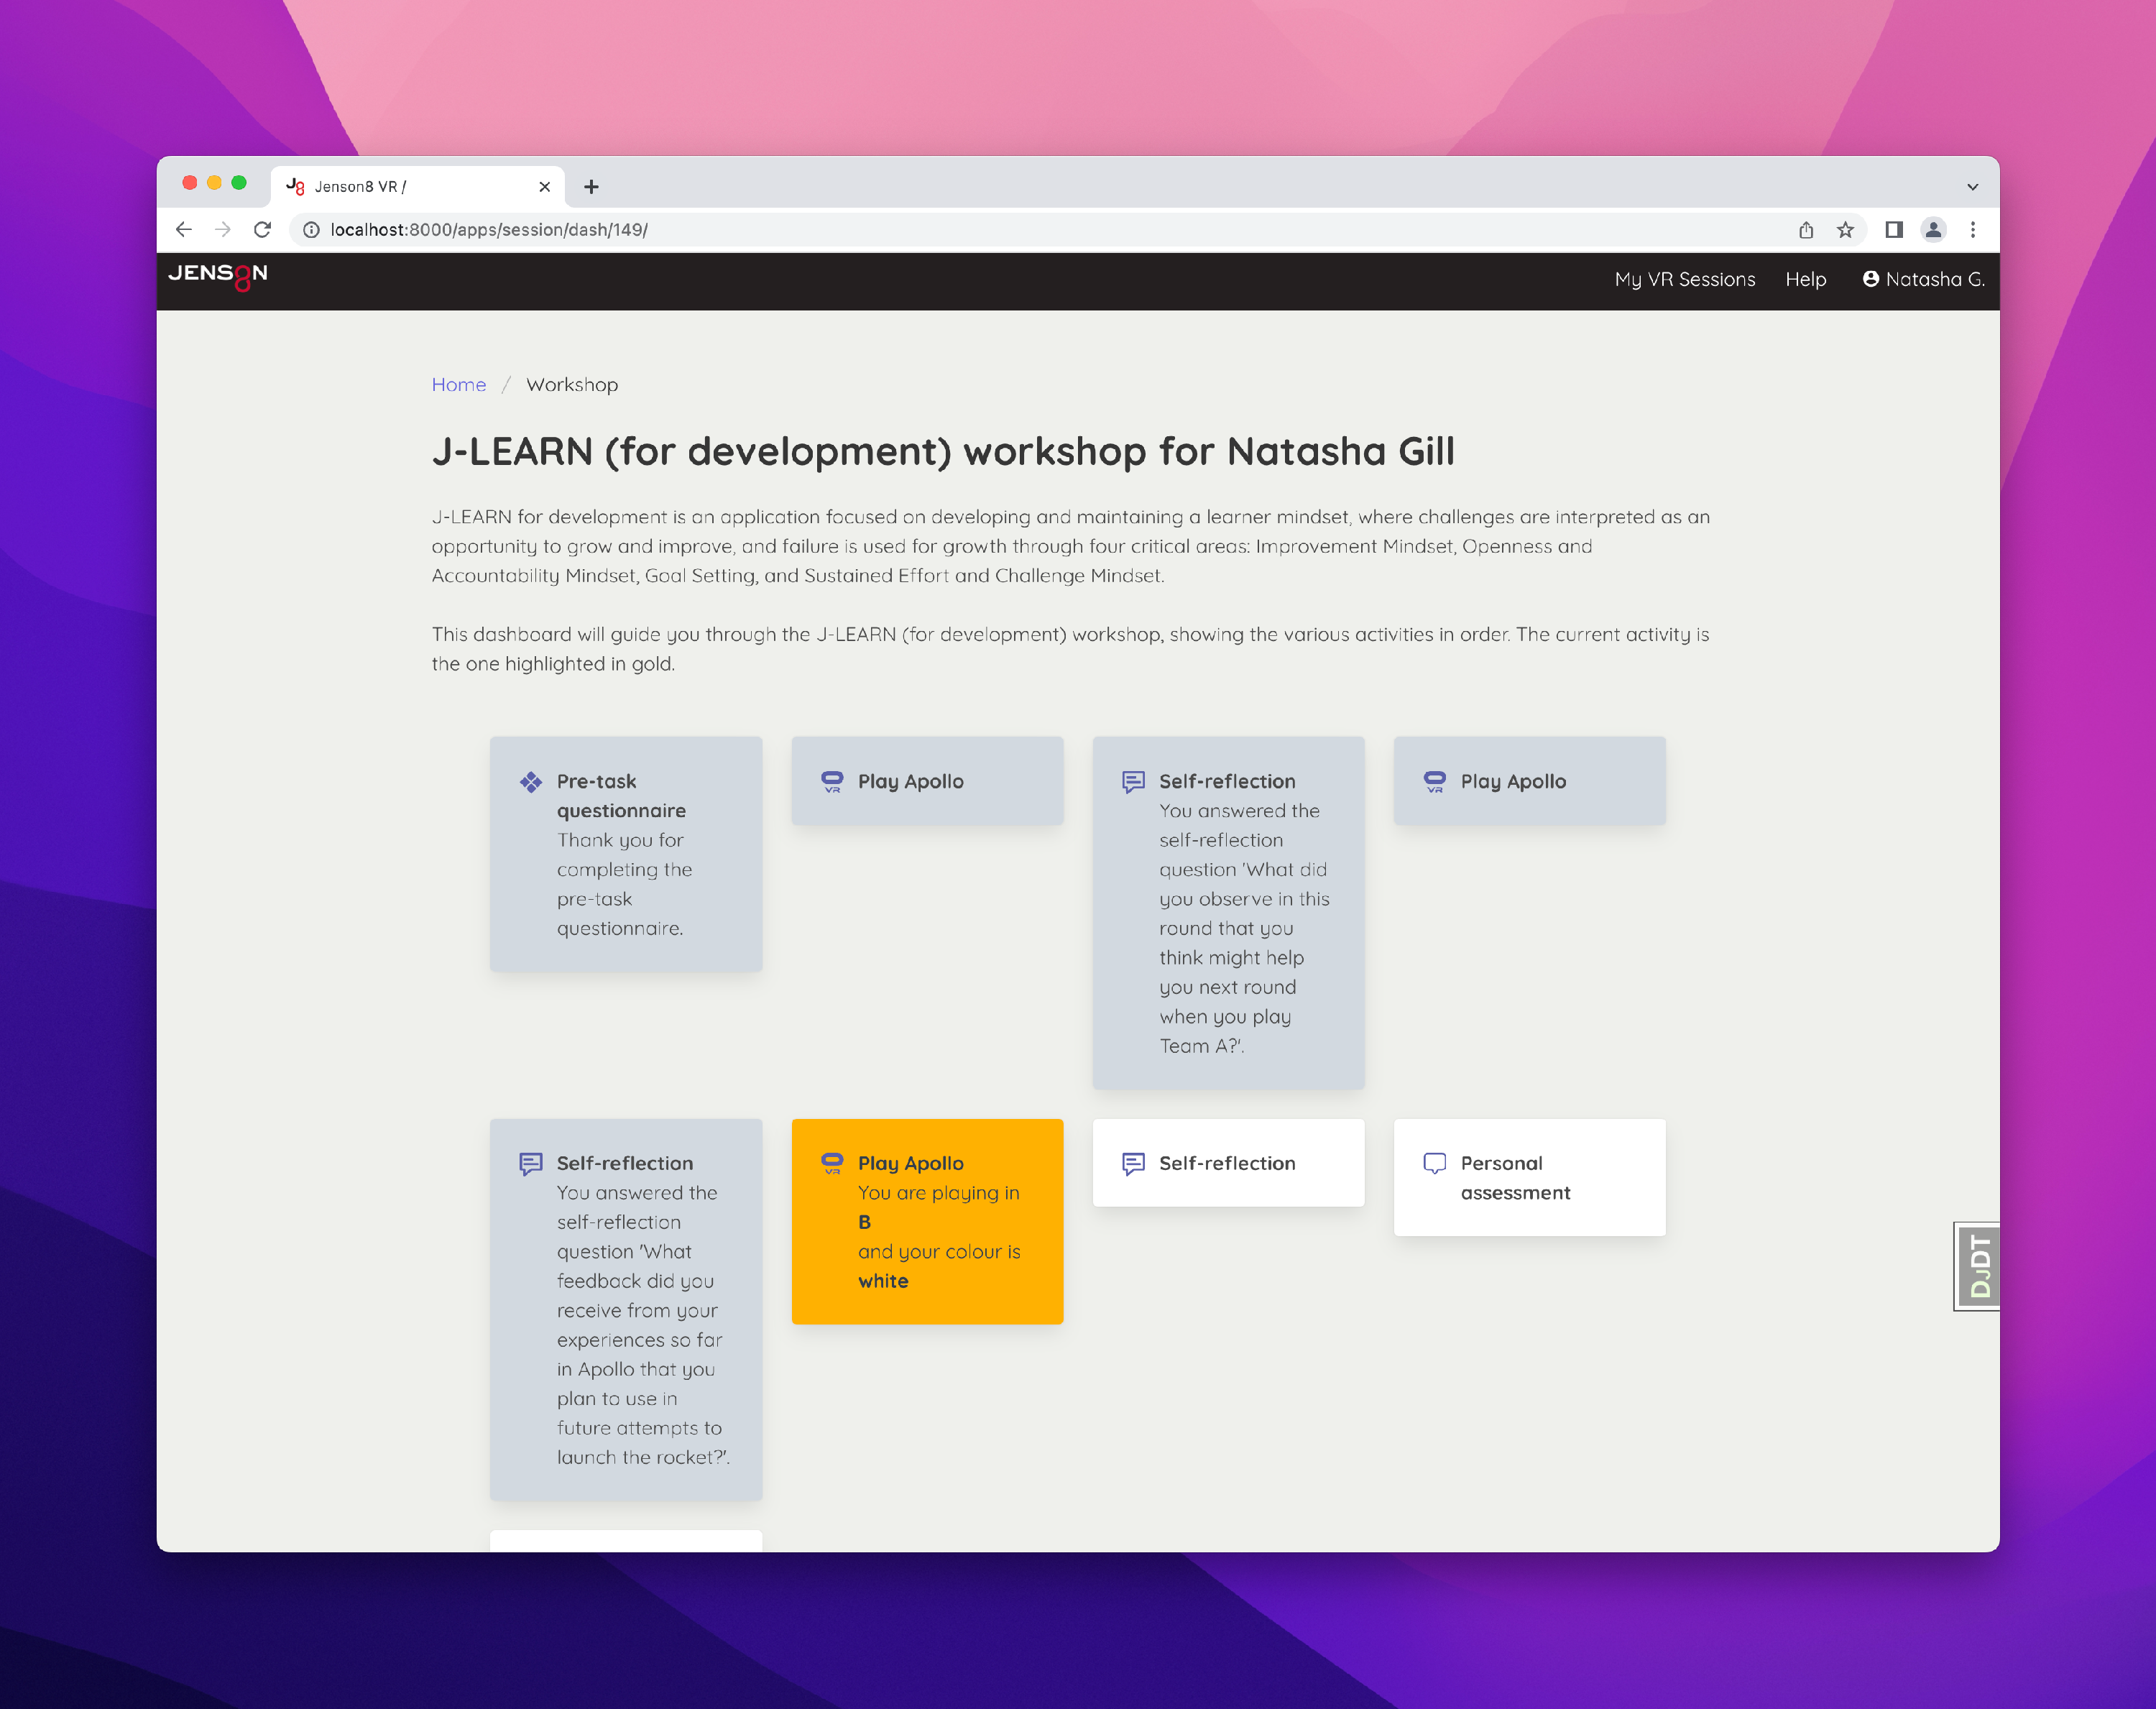This screenshot has width=2156, height=1709.
Task: Open the Natasha G. user menu
Action: (x=1923, y=280)
